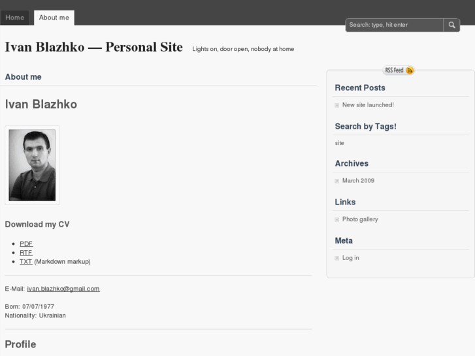Click the bullet icon beside Photo gallery
The height and width of the screenshot is (356, 475).
337,219
